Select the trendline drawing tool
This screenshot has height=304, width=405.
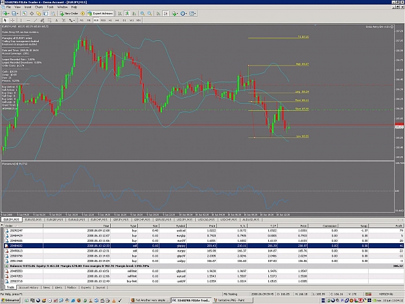[35, 20]
